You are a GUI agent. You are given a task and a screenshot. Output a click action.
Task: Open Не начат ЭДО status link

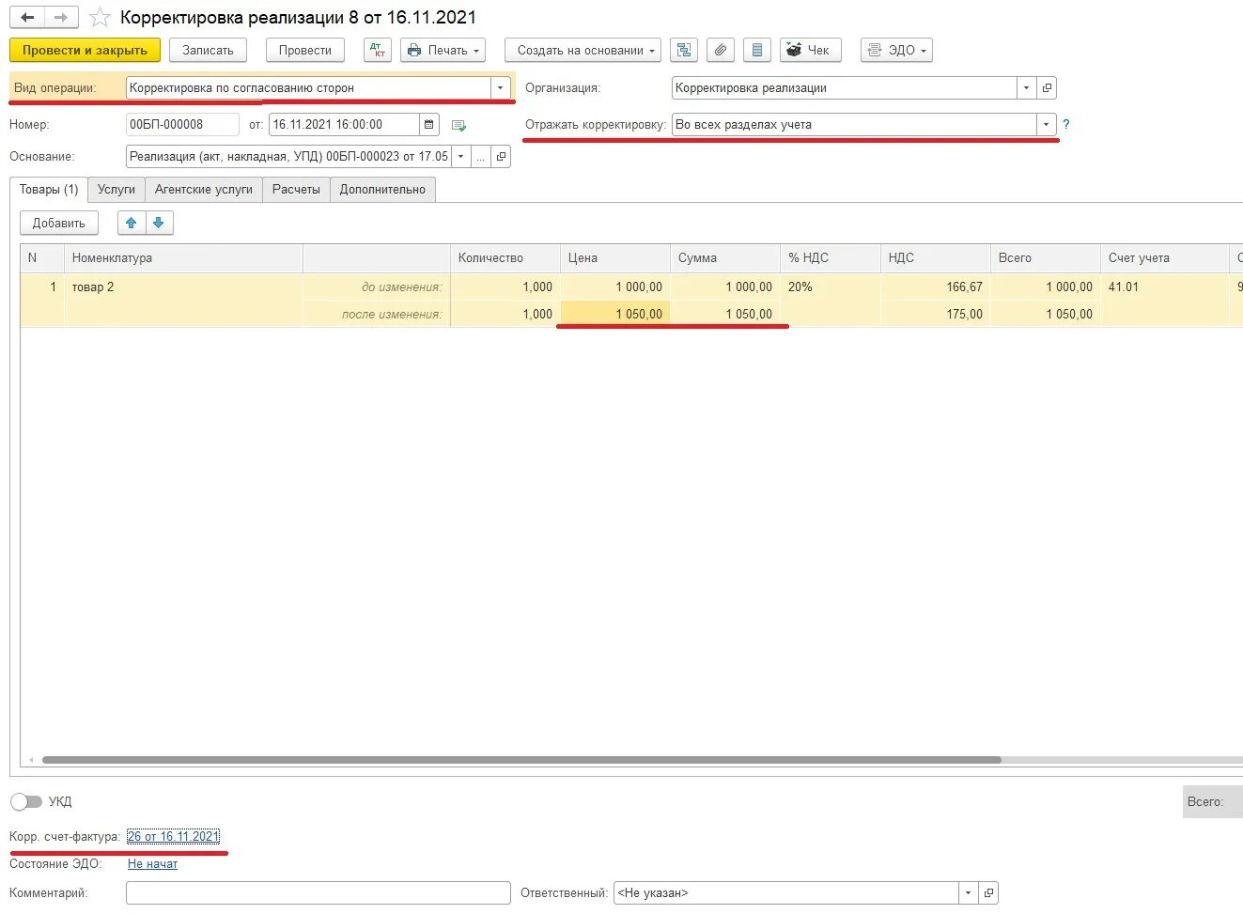point(152,863)
